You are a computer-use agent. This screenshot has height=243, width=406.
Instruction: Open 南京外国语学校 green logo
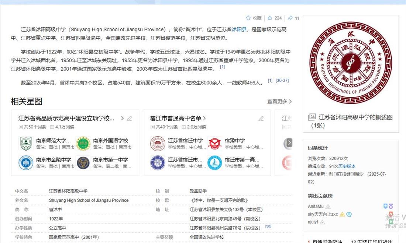tap(83, 144)
